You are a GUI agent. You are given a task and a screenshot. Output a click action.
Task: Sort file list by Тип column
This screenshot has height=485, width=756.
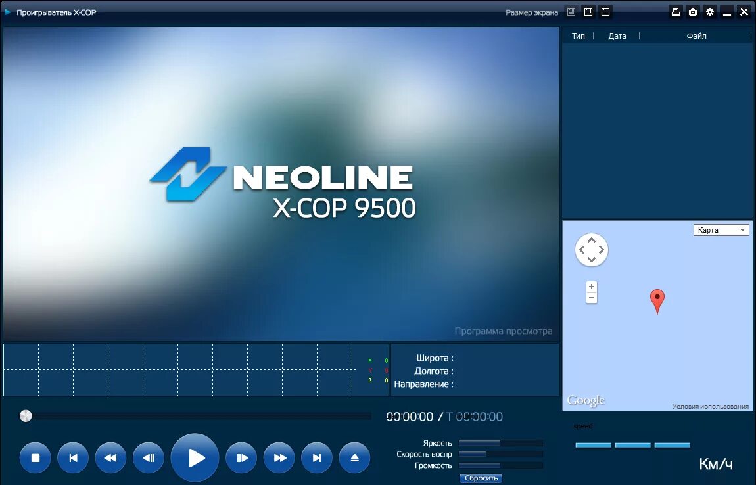point(578,35)
